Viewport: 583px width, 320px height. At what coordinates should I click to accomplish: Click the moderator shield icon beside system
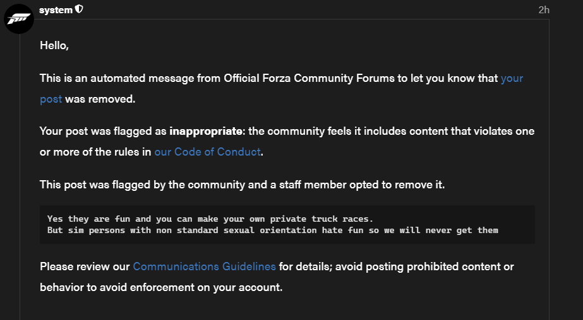pos(79,9)
